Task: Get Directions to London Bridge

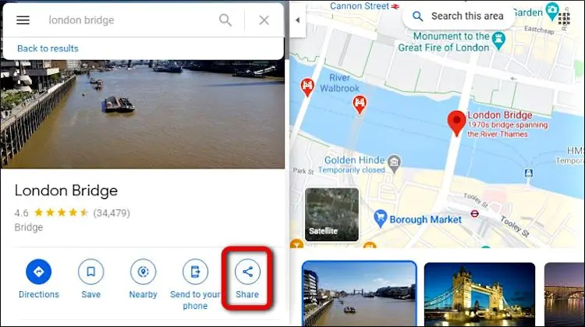Action: click(x=39, y=279)
